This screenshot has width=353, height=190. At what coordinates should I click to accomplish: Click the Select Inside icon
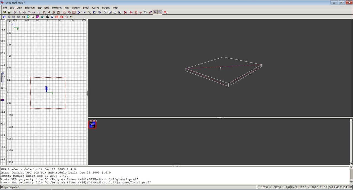click(58, 12)
